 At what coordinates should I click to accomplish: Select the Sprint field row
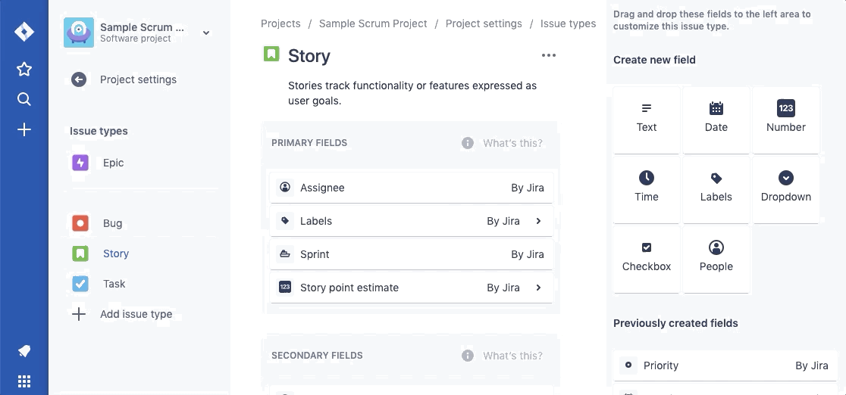(412, 254)
